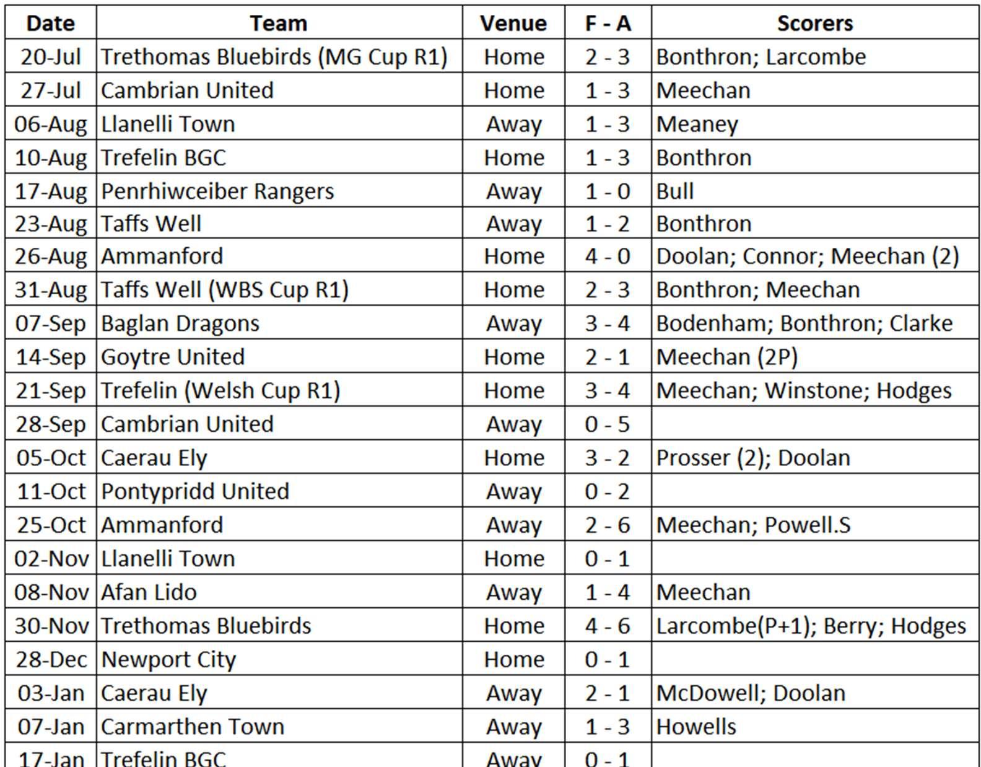Click the Team column header
The width and height of the screenshot is (981, 767).
[279, 24]
